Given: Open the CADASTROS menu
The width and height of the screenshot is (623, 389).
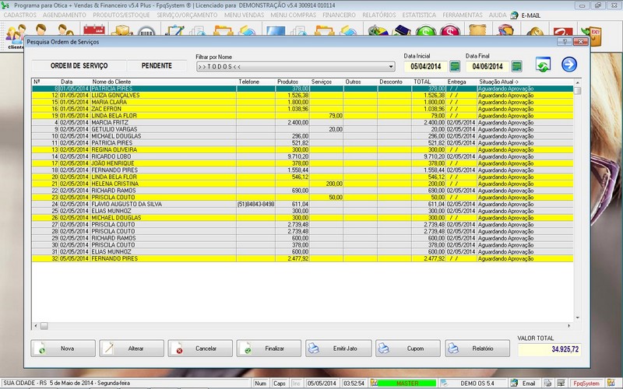Looking at the screenshot, I should [20, 15].
